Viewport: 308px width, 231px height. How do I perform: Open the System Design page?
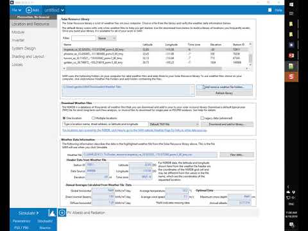pos(24,48)
